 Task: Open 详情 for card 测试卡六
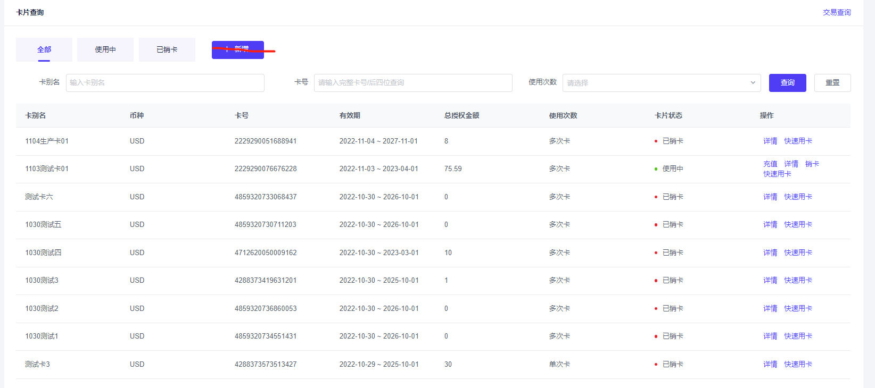pos(770,197)
